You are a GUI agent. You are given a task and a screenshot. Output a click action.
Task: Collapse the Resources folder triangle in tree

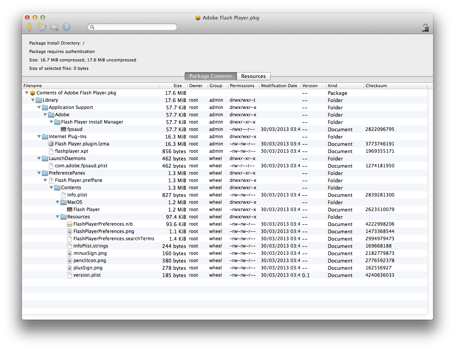[57, 217]
